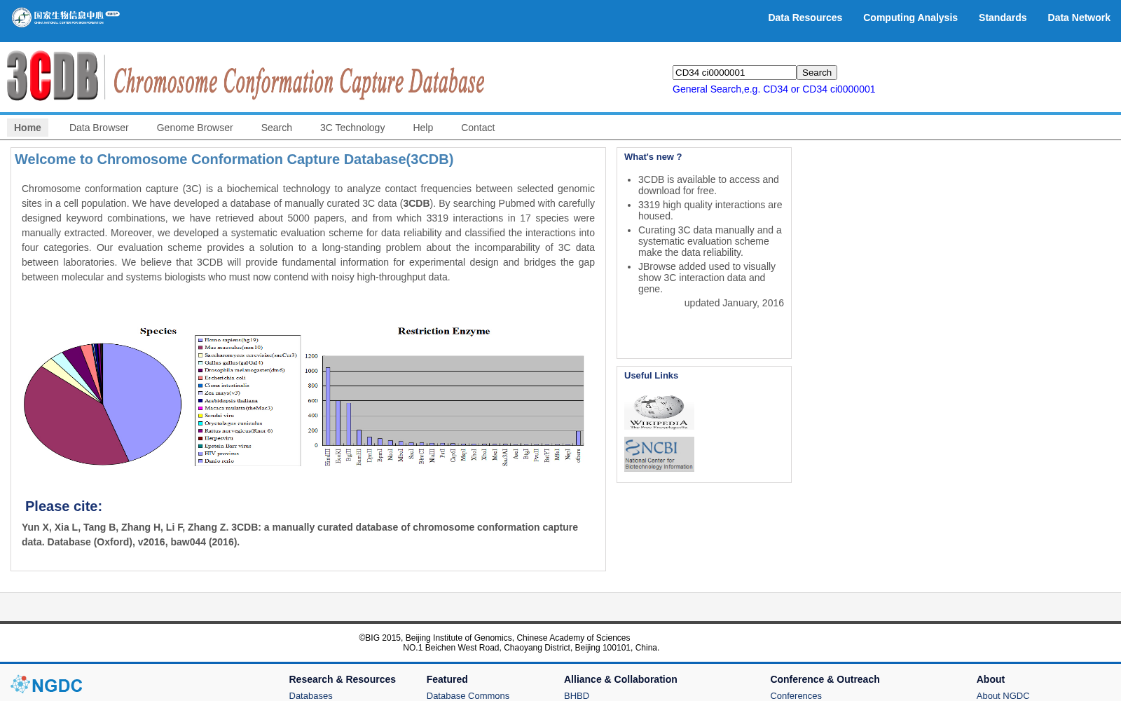Click 'JBrowse added' news bullet
The image size is (1121, 701).
(x=707, y=278)
